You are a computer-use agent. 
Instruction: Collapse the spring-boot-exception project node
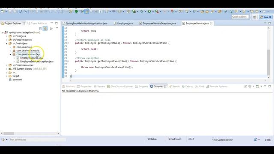[3, 33]
